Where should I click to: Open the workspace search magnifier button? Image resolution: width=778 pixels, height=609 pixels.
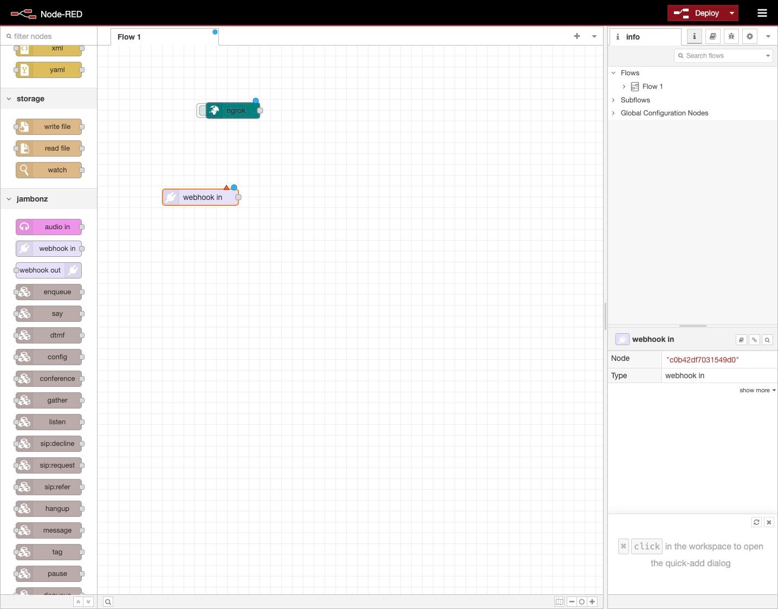click(108, 602)
